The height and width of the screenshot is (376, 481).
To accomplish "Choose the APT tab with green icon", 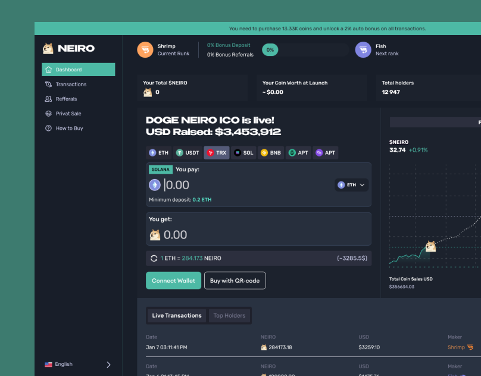I will tap(298, 153).
